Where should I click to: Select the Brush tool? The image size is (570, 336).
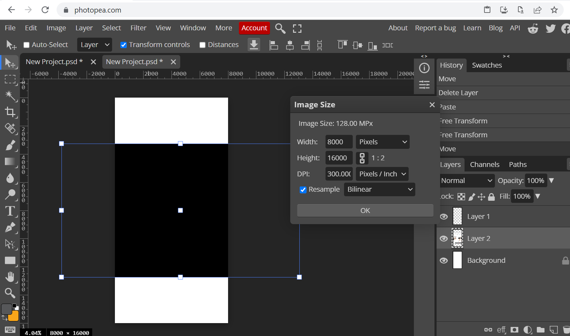coord(10,145)
